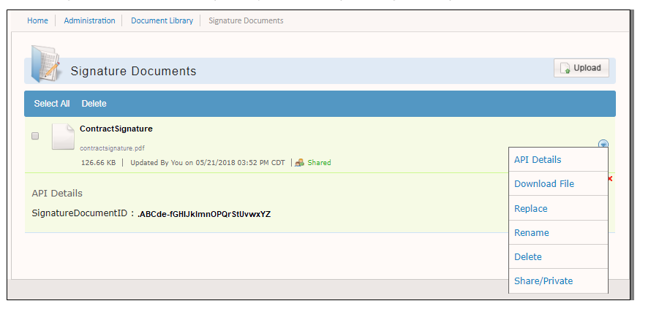Open Administration breadcrumb link
Viewport: 670px width, 309px height.
tap(89, 20)
